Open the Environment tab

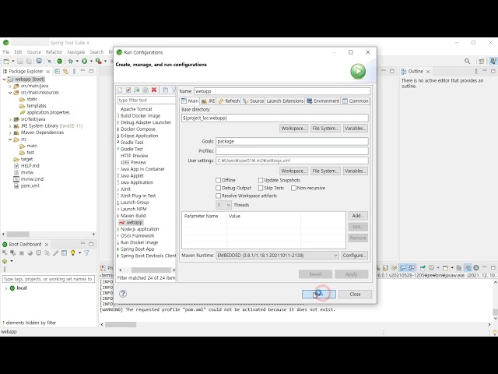tap(323, 101)
